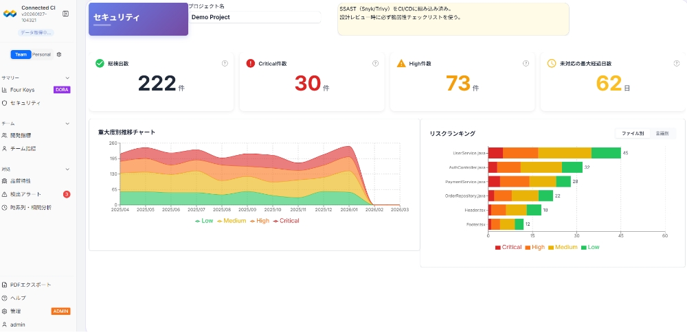
Task: Open help tooltip on Critical件数 card
Action: coord(376,63)
